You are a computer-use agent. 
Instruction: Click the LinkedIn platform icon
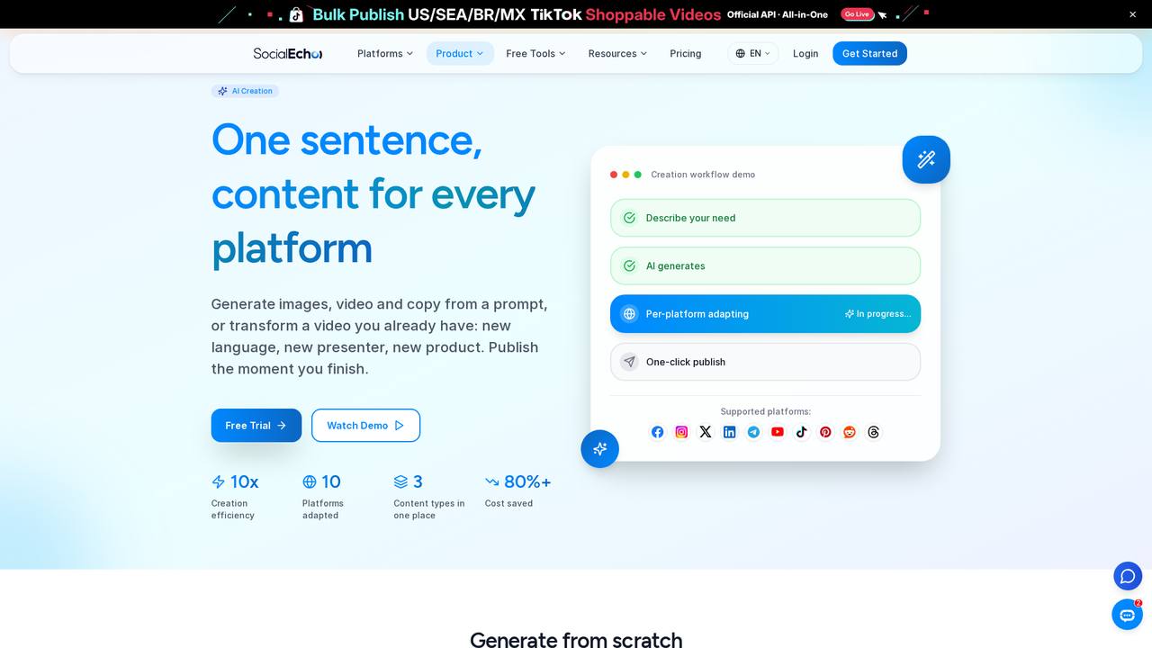[x=730, y=432]
